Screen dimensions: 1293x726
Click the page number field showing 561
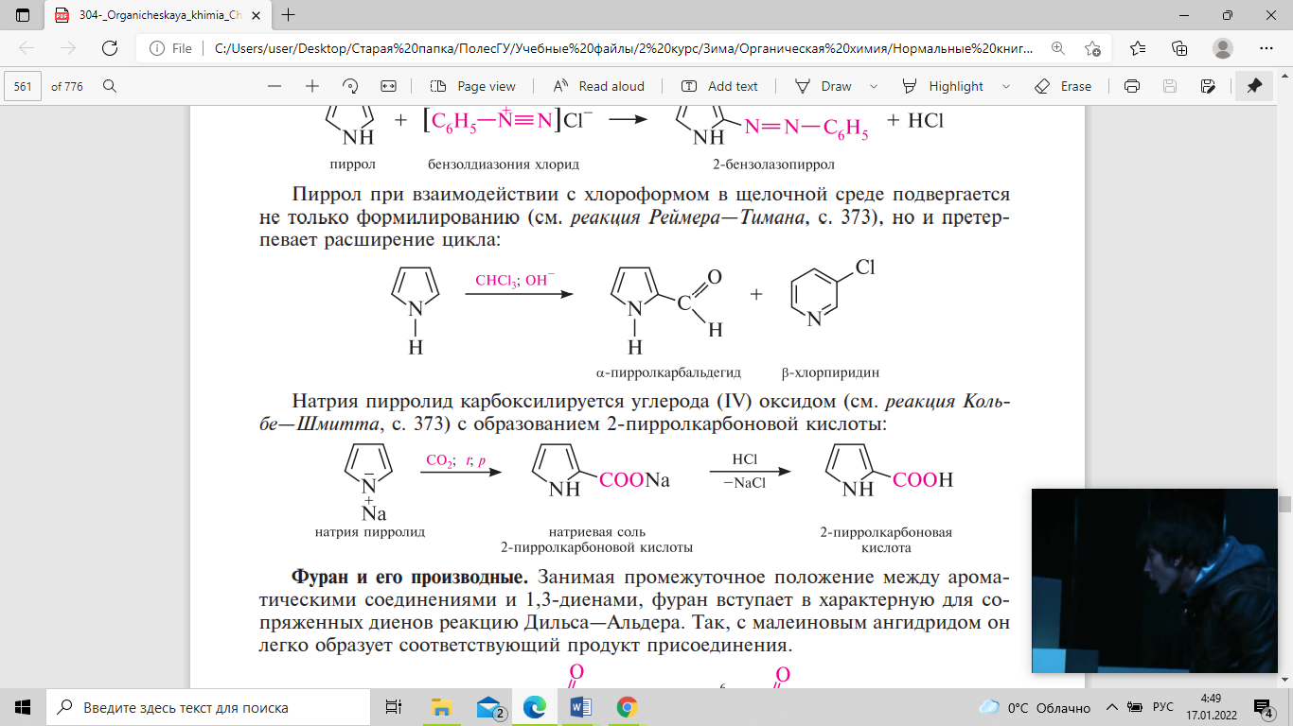[x=24, y=86]
